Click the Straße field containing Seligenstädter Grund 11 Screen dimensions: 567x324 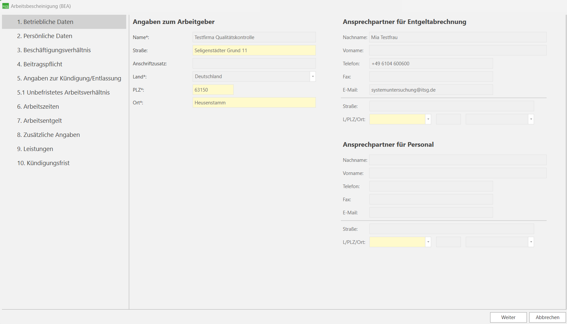pyautogui.click(x=254, y=50)
